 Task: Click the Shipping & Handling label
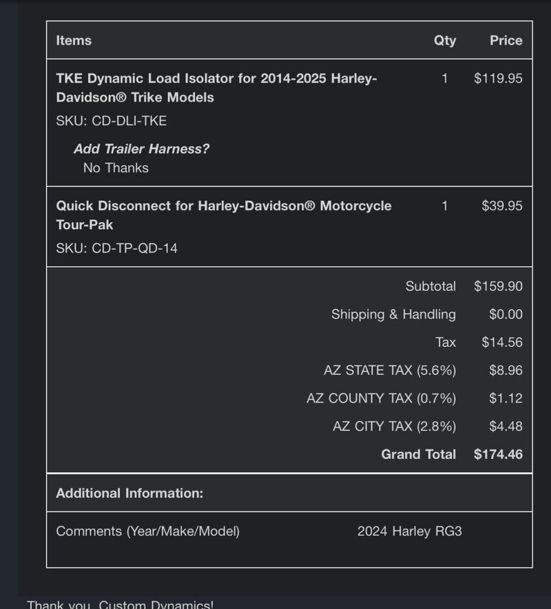[x=393, y=314]
